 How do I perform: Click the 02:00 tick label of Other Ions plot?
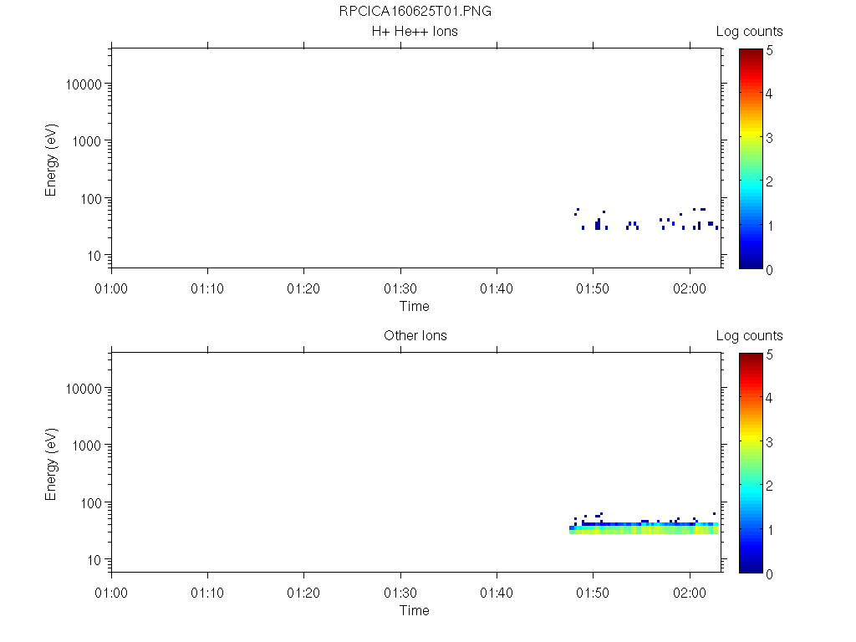[x=690, y=593]
